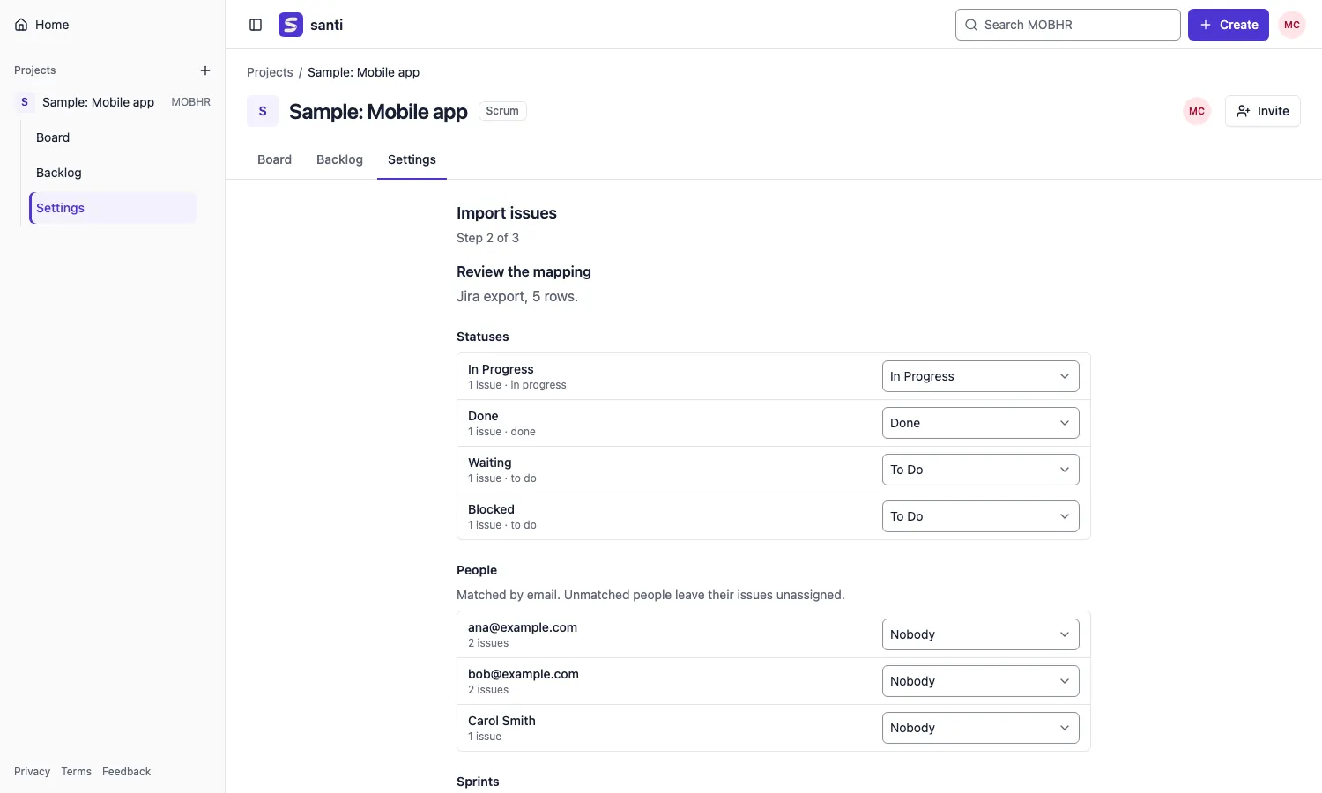Click the MC member avatar beside Invite

(x=1197, y=111)
